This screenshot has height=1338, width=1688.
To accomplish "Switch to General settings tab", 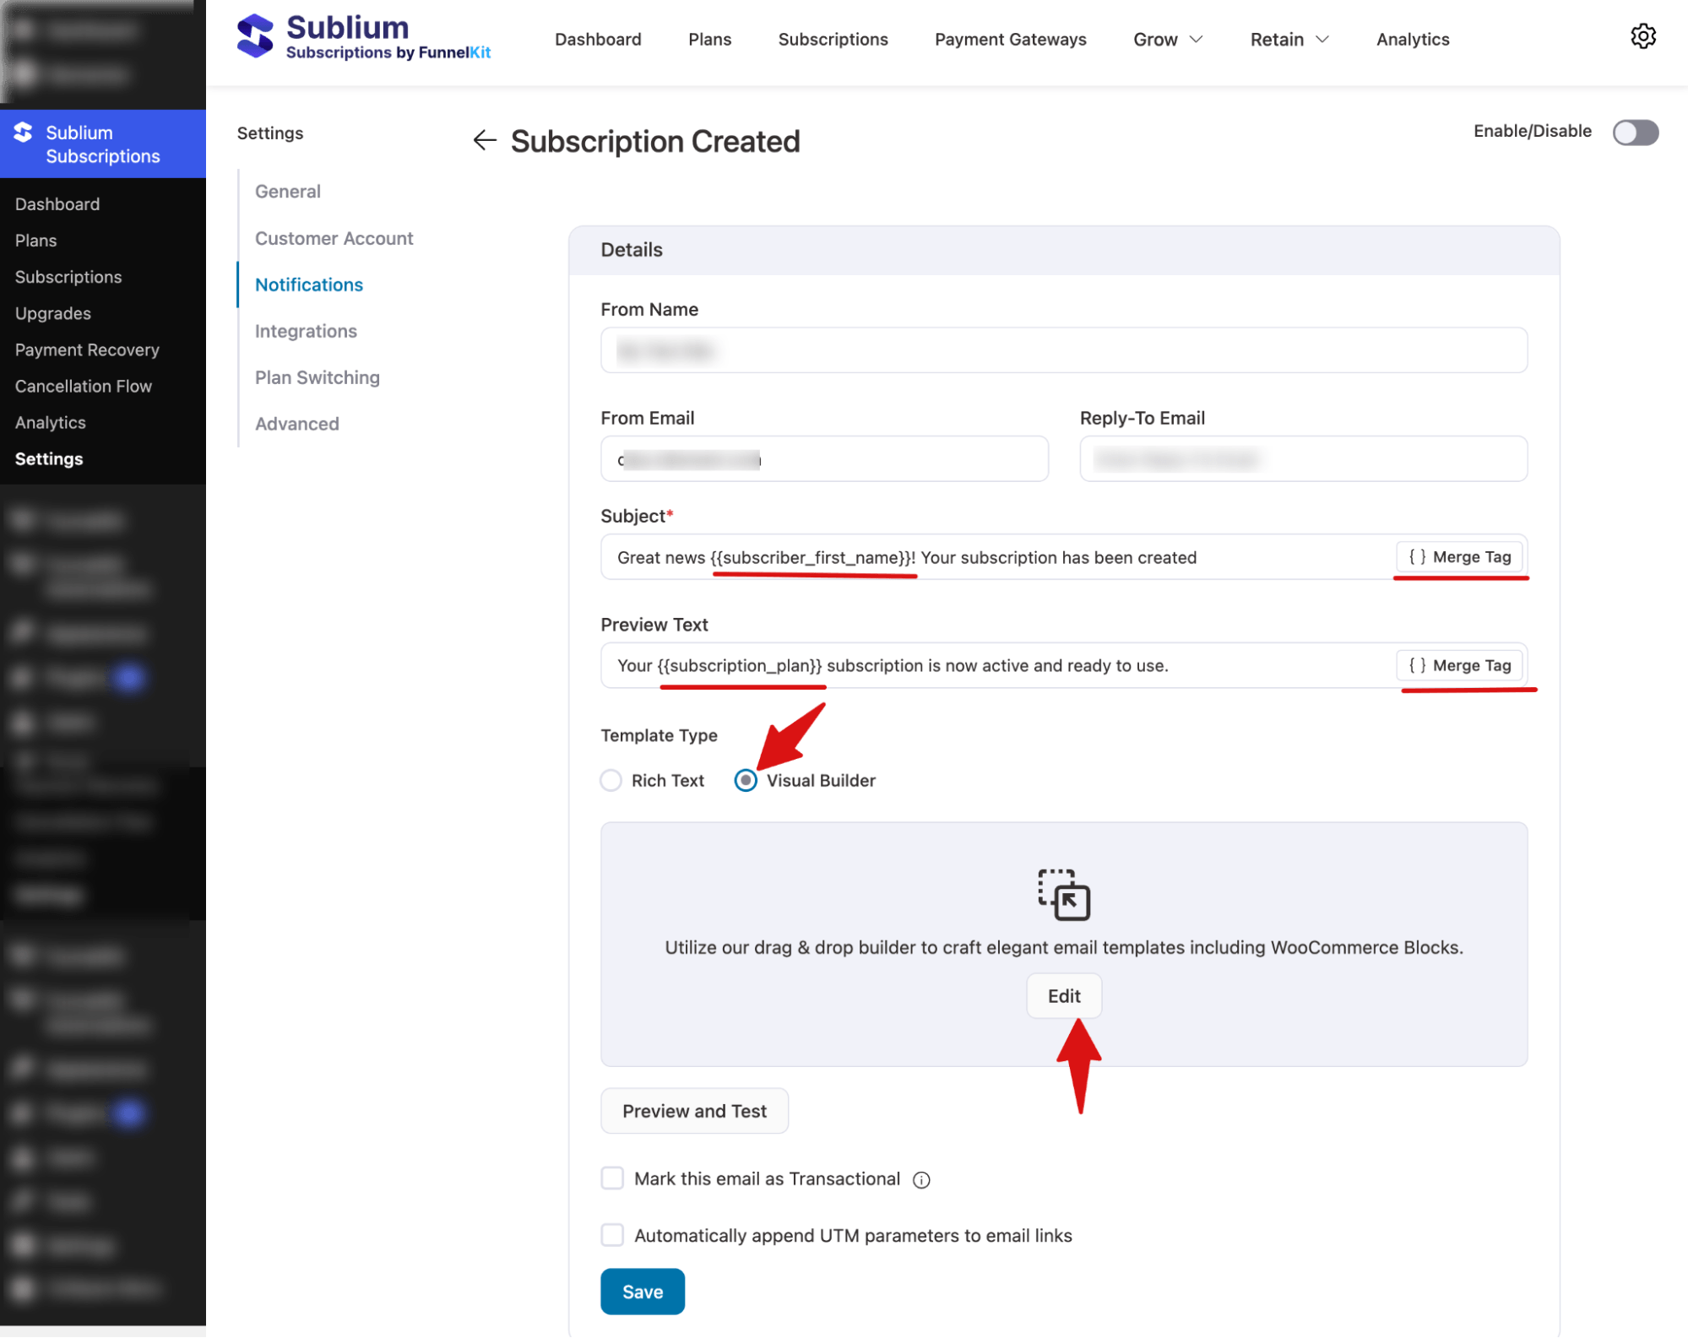I will tap(288, 192).
